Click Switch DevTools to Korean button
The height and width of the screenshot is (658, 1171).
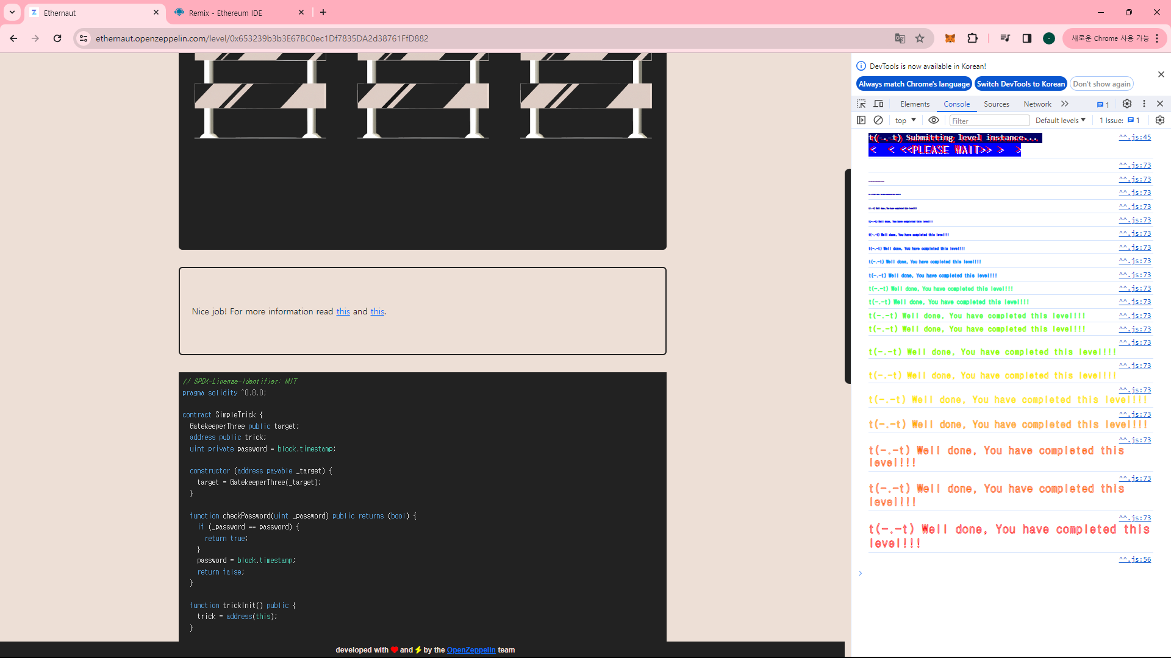pyautogui.click(x=1020, y=84)
